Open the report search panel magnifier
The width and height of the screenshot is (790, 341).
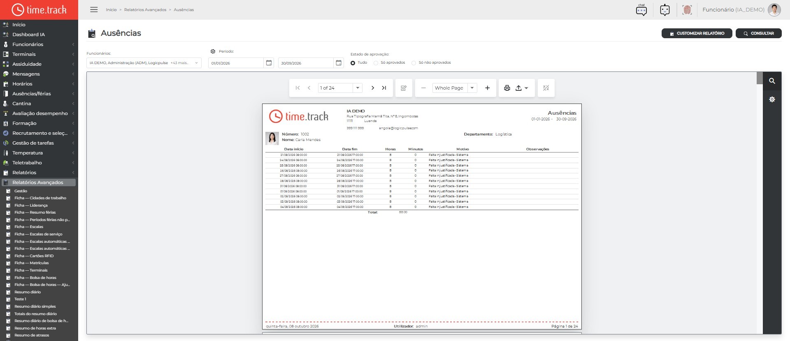772,81
